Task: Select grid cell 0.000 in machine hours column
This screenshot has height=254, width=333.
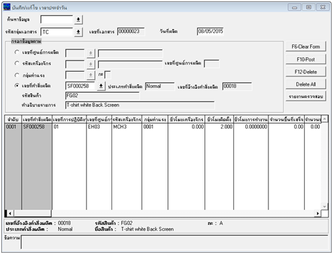Action: coord(187,126)
